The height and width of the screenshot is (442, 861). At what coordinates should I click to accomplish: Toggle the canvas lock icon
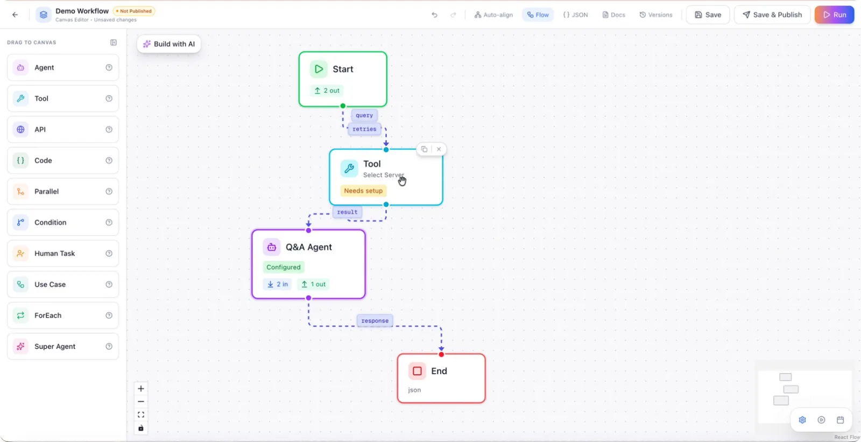(141, 428)
